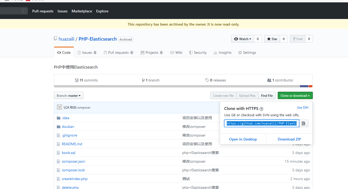Image resolution: width=348 pixels, height=189 pixels.
Task: View the 1 contributor page
Action: pos(280,80)
